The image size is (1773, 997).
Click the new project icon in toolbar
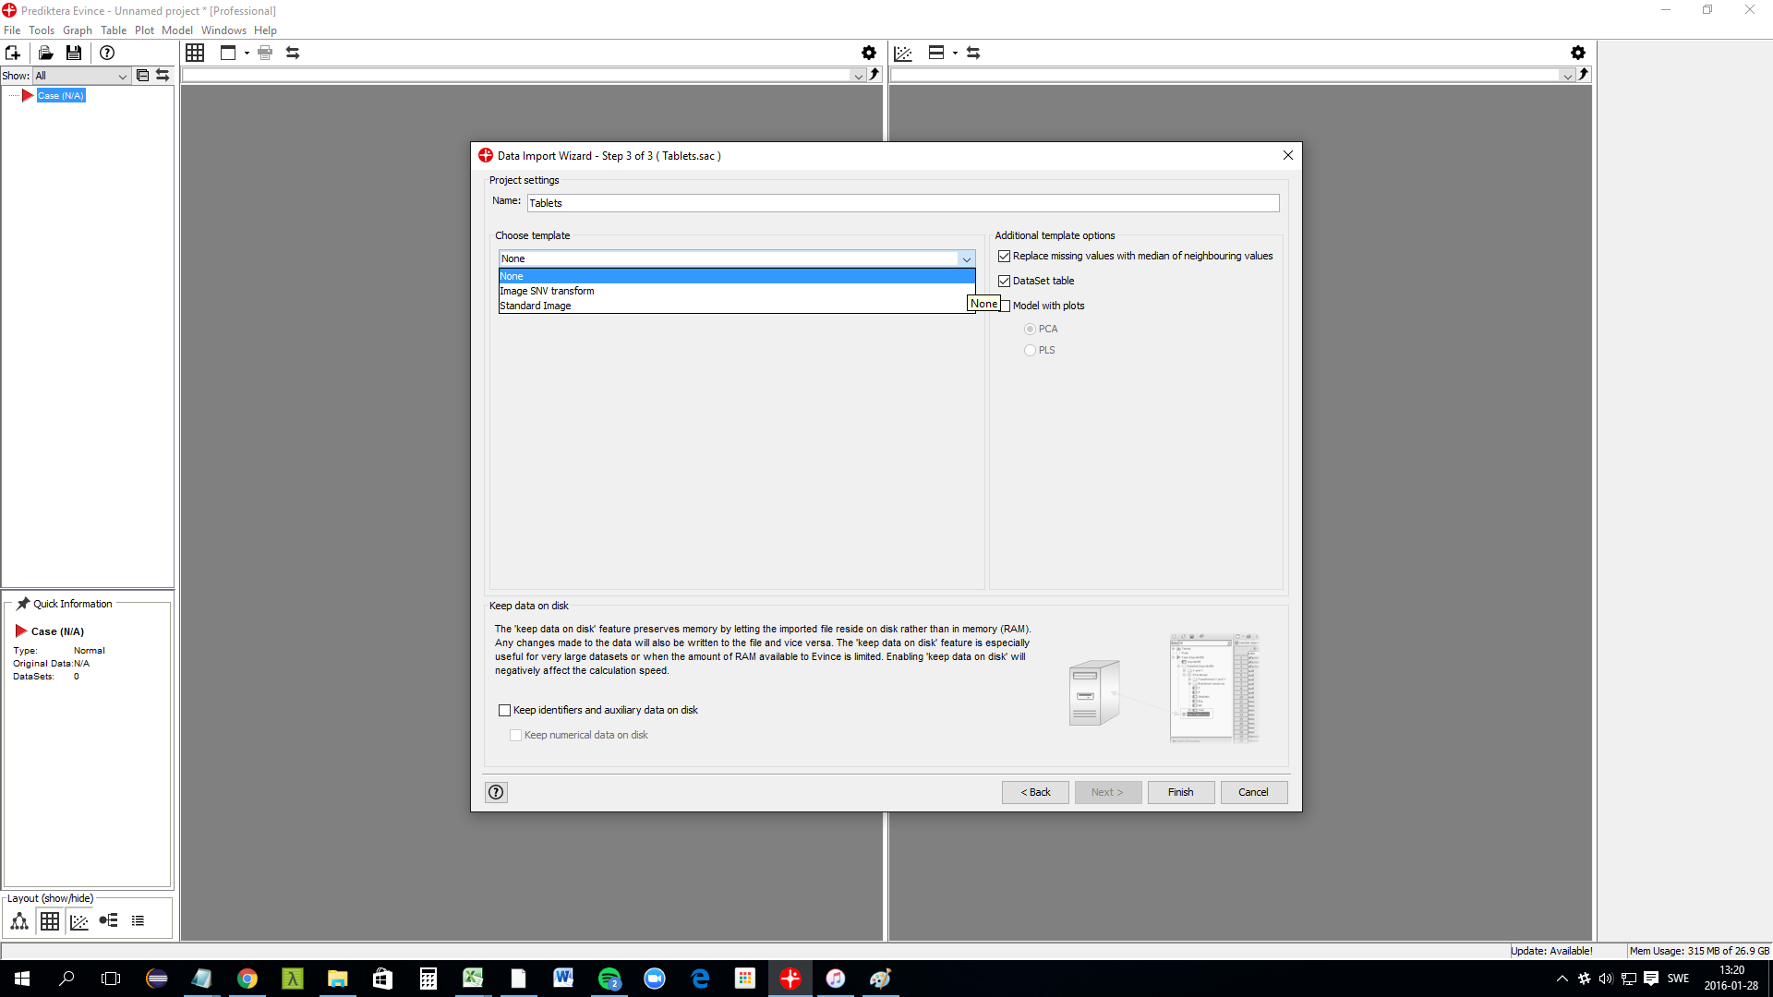coord(13,53)
